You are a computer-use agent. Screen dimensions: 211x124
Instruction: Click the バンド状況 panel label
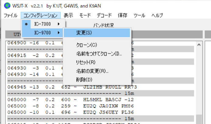click(104, 26)
